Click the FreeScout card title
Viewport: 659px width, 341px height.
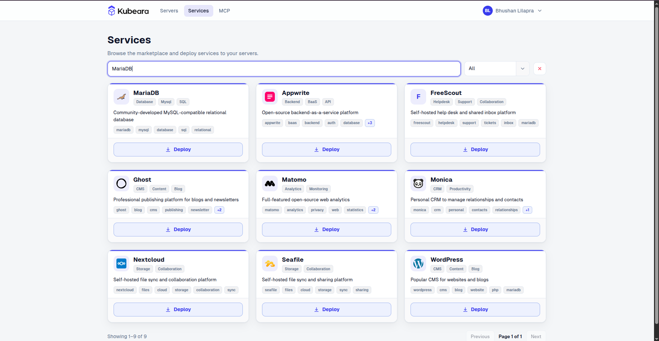point(446,93)
